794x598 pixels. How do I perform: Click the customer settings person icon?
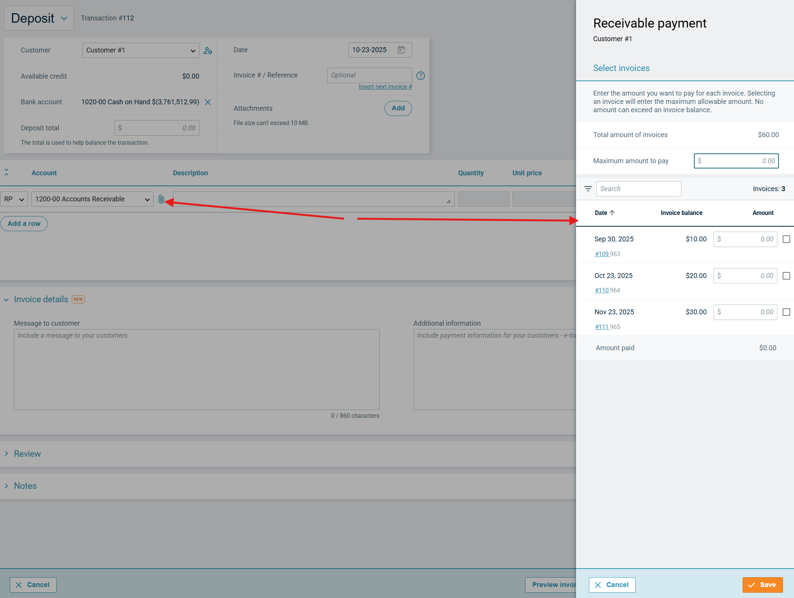(208, 51)
